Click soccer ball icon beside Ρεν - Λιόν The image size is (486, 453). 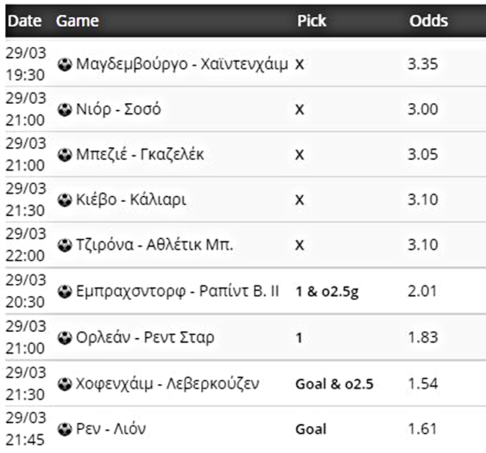pyautogui.click(x=65, y=429)
